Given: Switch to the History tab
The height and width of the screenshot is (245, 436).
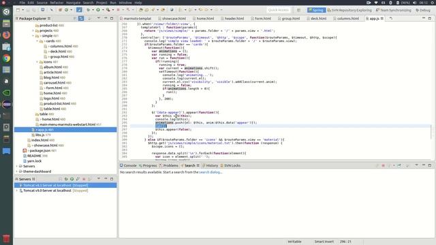Looking at the screenshot, I should 211,165.
